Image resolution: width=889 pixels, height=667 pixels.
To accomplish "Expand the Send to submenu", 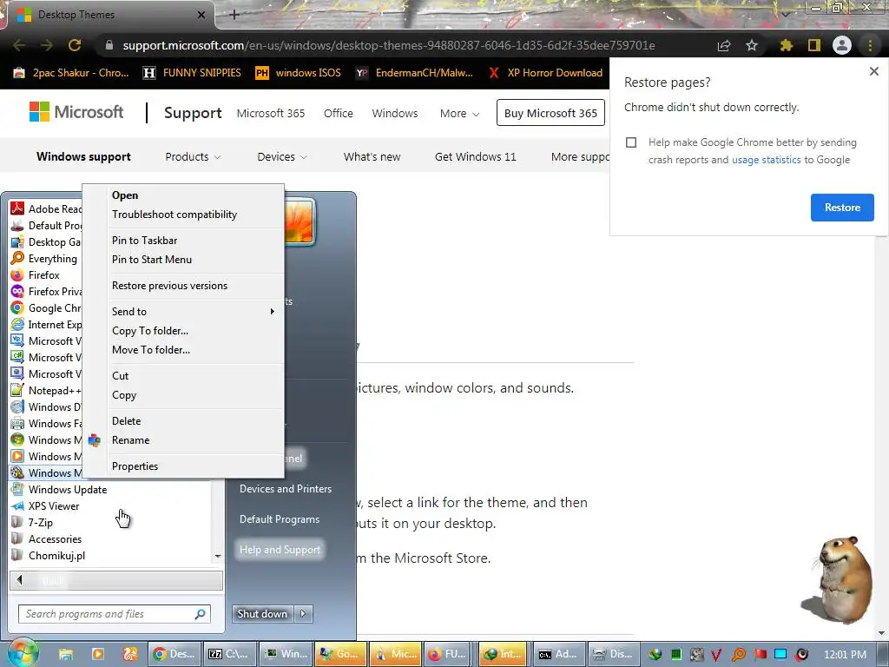I will [x=193, y=312].
